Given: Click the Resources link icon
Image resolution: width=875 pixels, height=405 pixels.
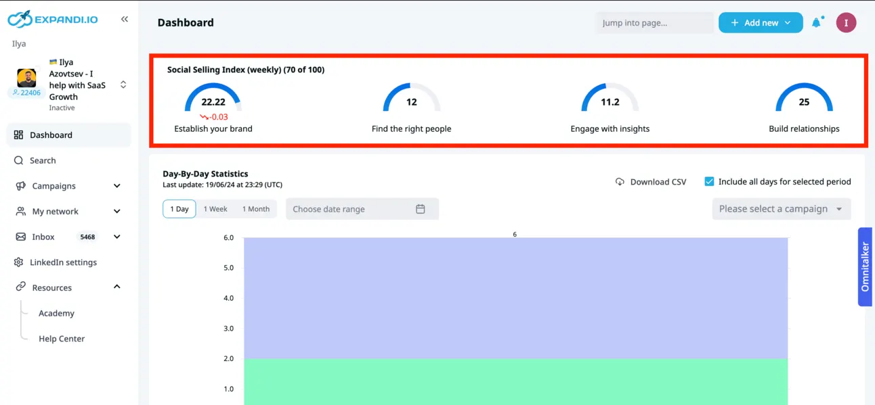Looking at the screenshot, I should coord(20,287).
